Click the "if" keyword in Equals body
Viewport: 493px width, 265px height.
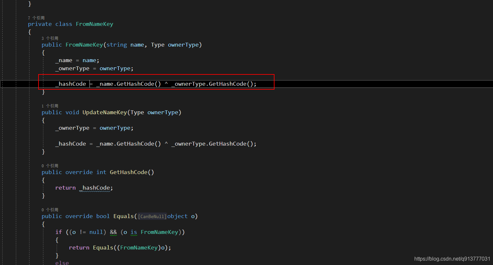59,232
